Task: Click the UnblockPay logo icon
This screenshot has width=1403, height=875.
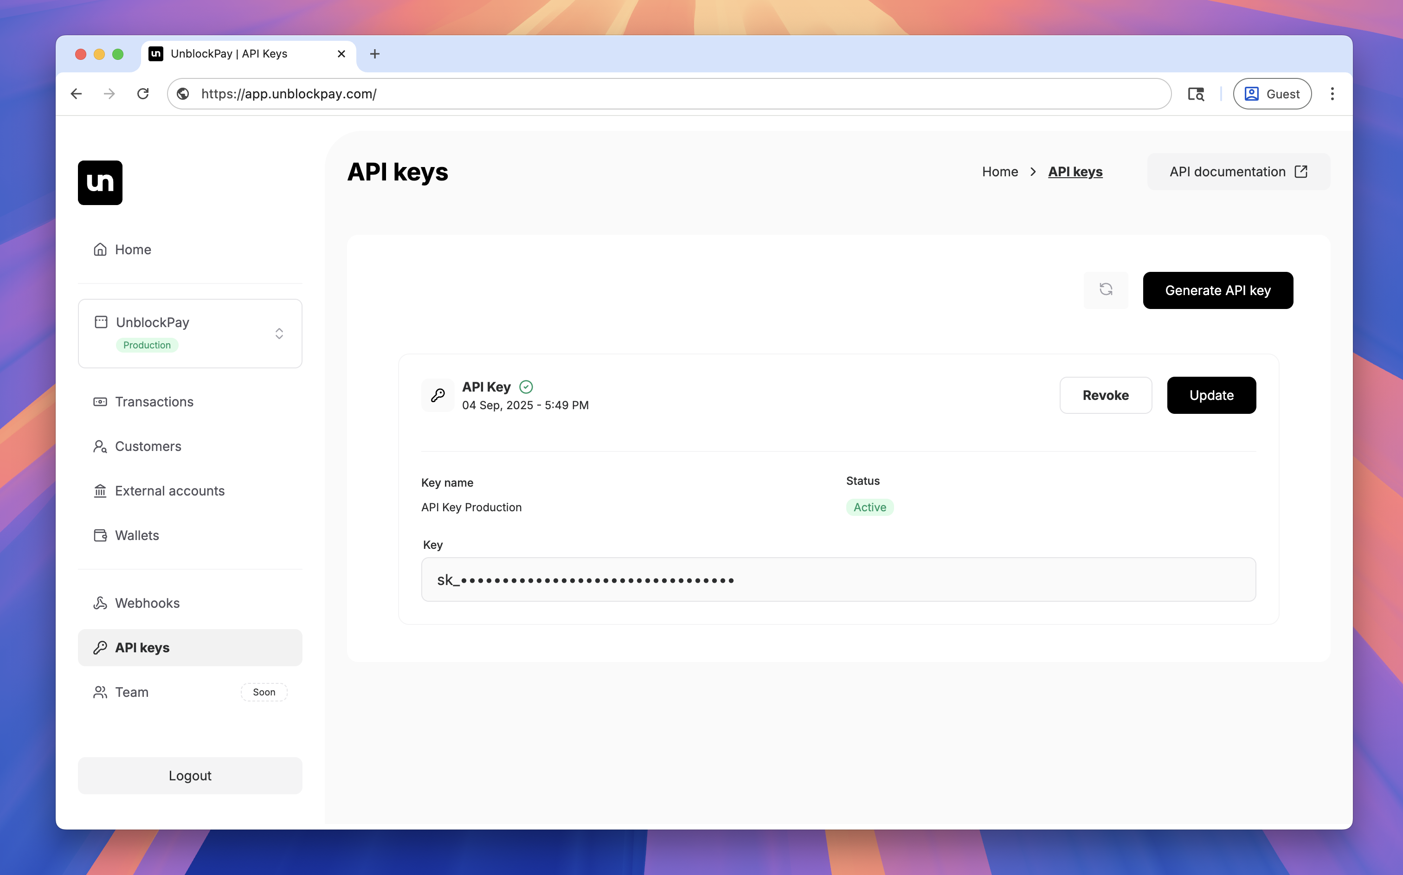Action: (x=100, y=182)
